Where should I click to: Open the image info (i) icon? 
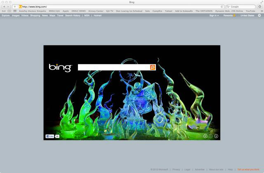(216, 136)
